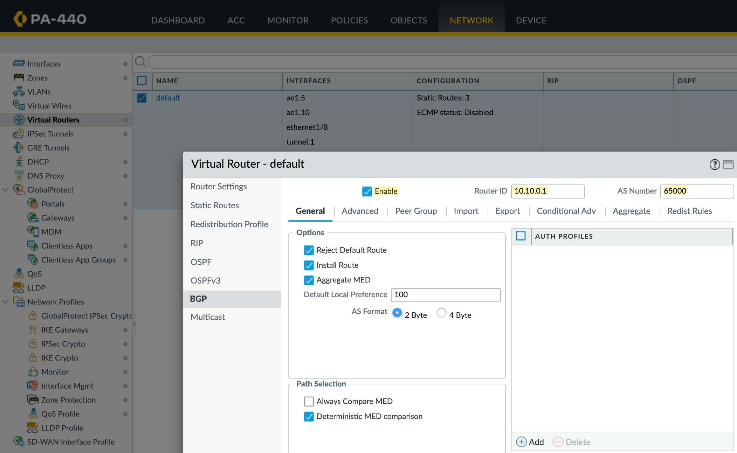Collapse the Network Profiles tree node

tap(6, 302)
